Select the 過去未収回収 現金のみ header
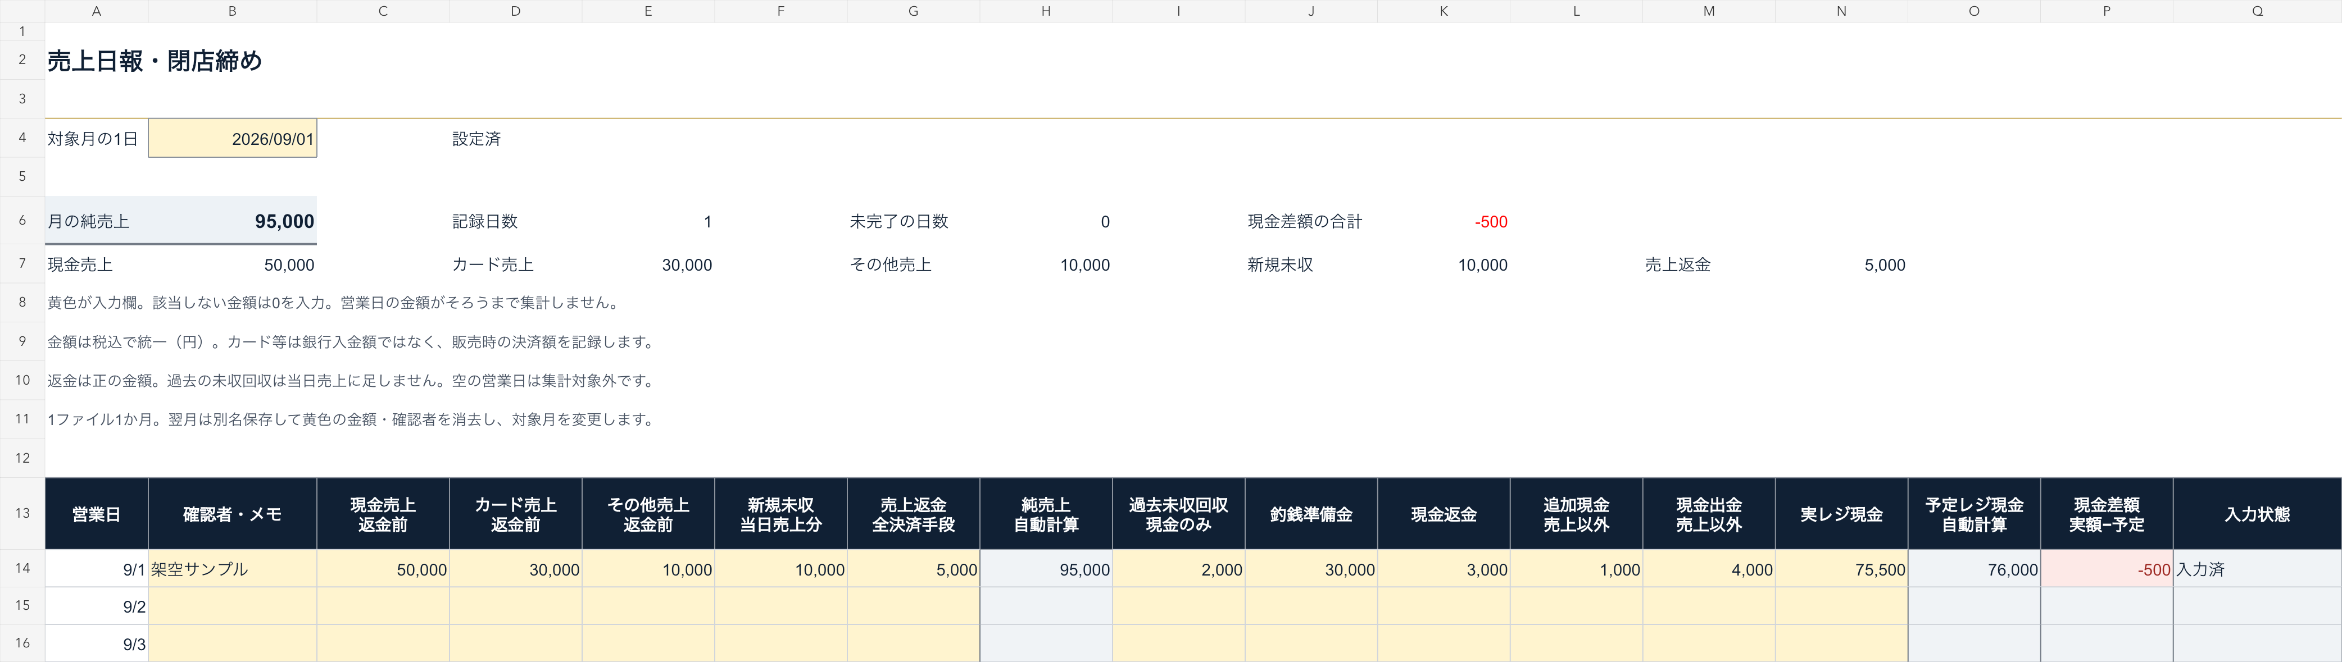 [1179, 514]
